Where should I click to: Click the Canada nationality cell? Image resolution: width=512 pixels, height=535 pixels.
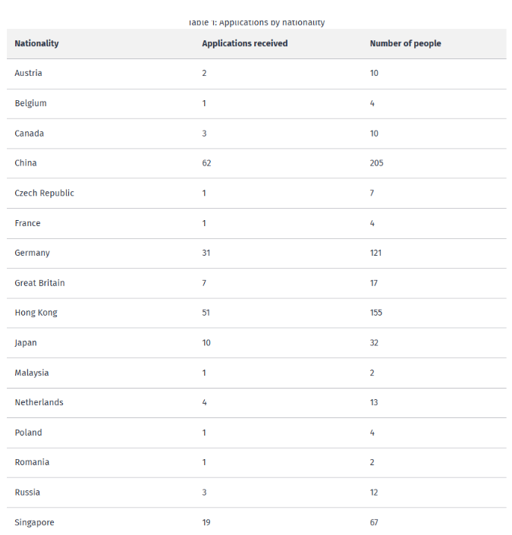coord(29,134)
